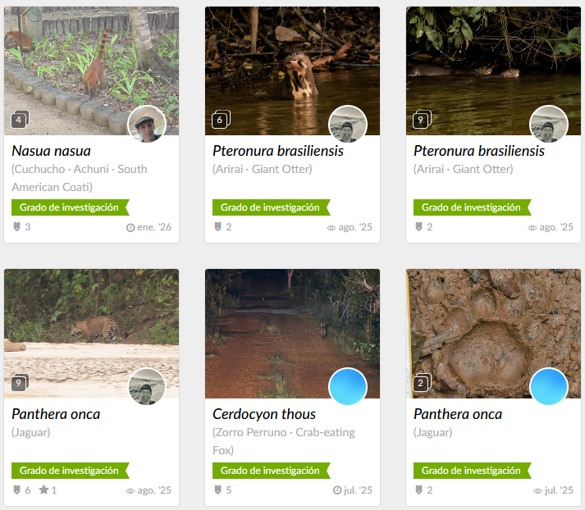This screenshot has height=510, width=585.
Task: Click the 2-photo badge on jaguar paw print
Action: [422, 382]
